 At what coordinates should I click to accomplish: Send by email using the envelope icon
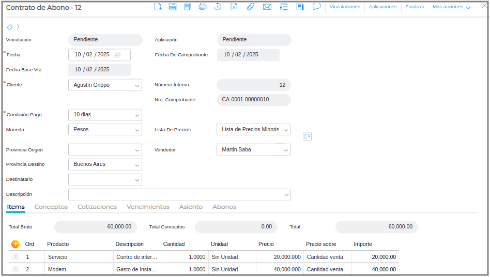[x=267, y=7]
